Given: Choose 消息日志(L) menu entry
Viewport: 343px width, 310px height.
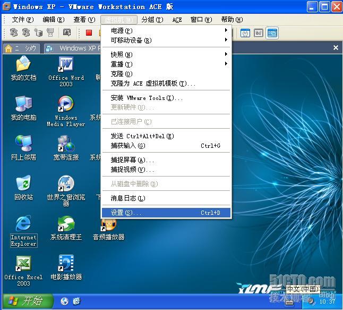Looking at the screenshot, I should click(x=166, y=198).
